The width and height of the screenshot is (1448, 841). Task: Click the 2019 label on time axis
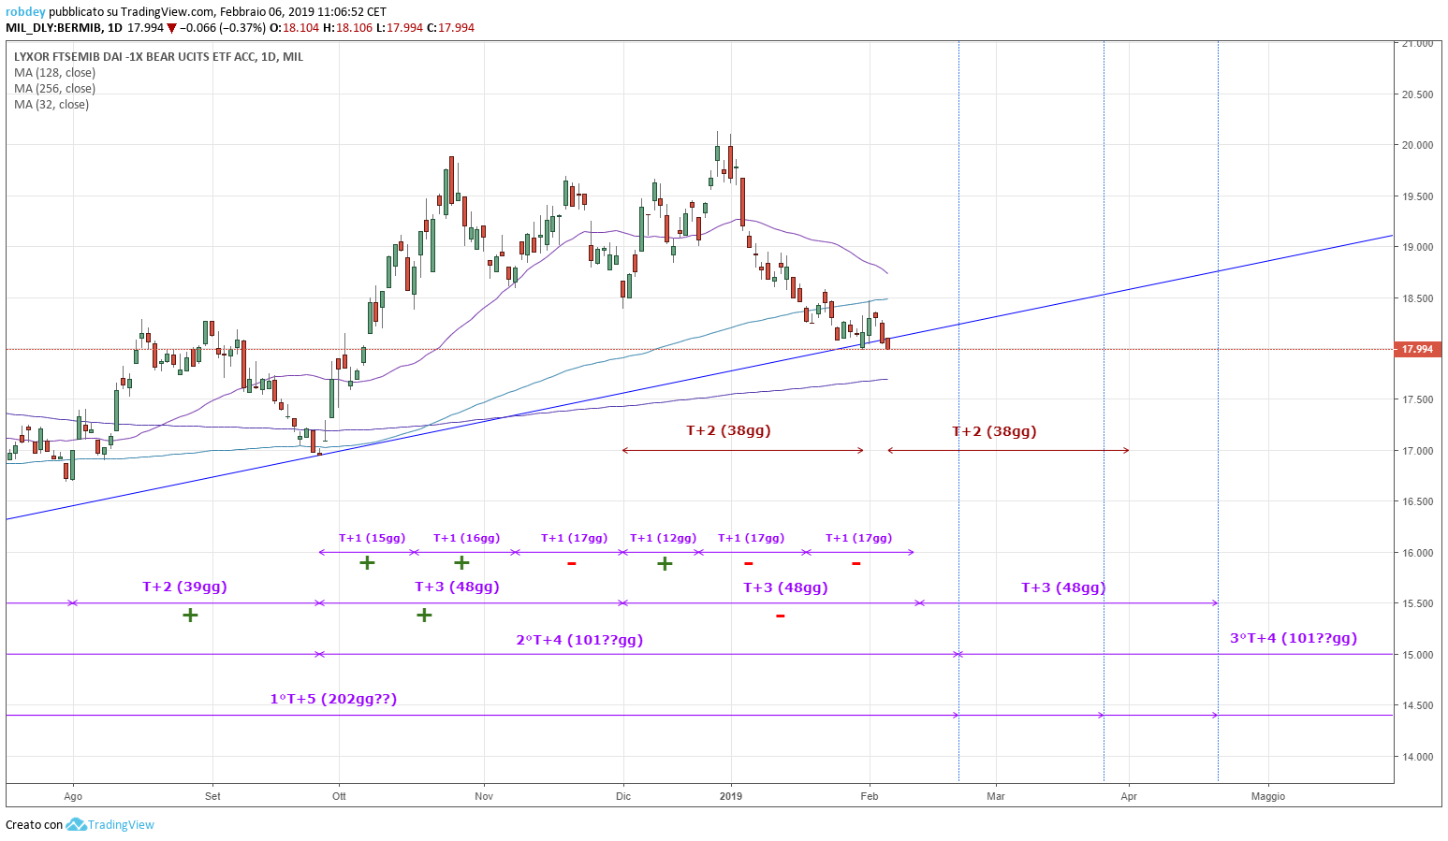(x=731, y=797)
